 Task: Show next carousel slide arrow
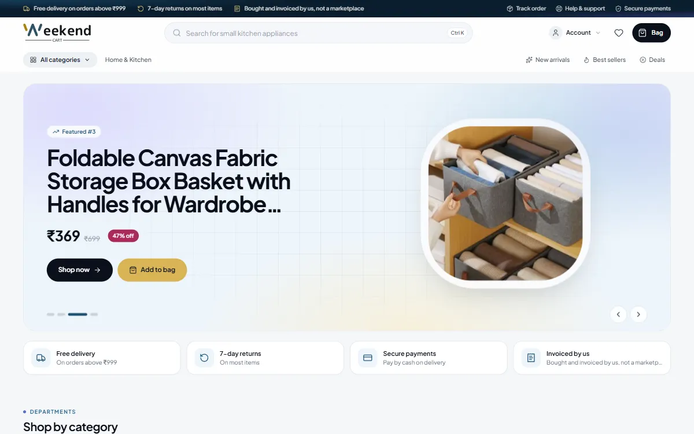click(x=638, y=314)
